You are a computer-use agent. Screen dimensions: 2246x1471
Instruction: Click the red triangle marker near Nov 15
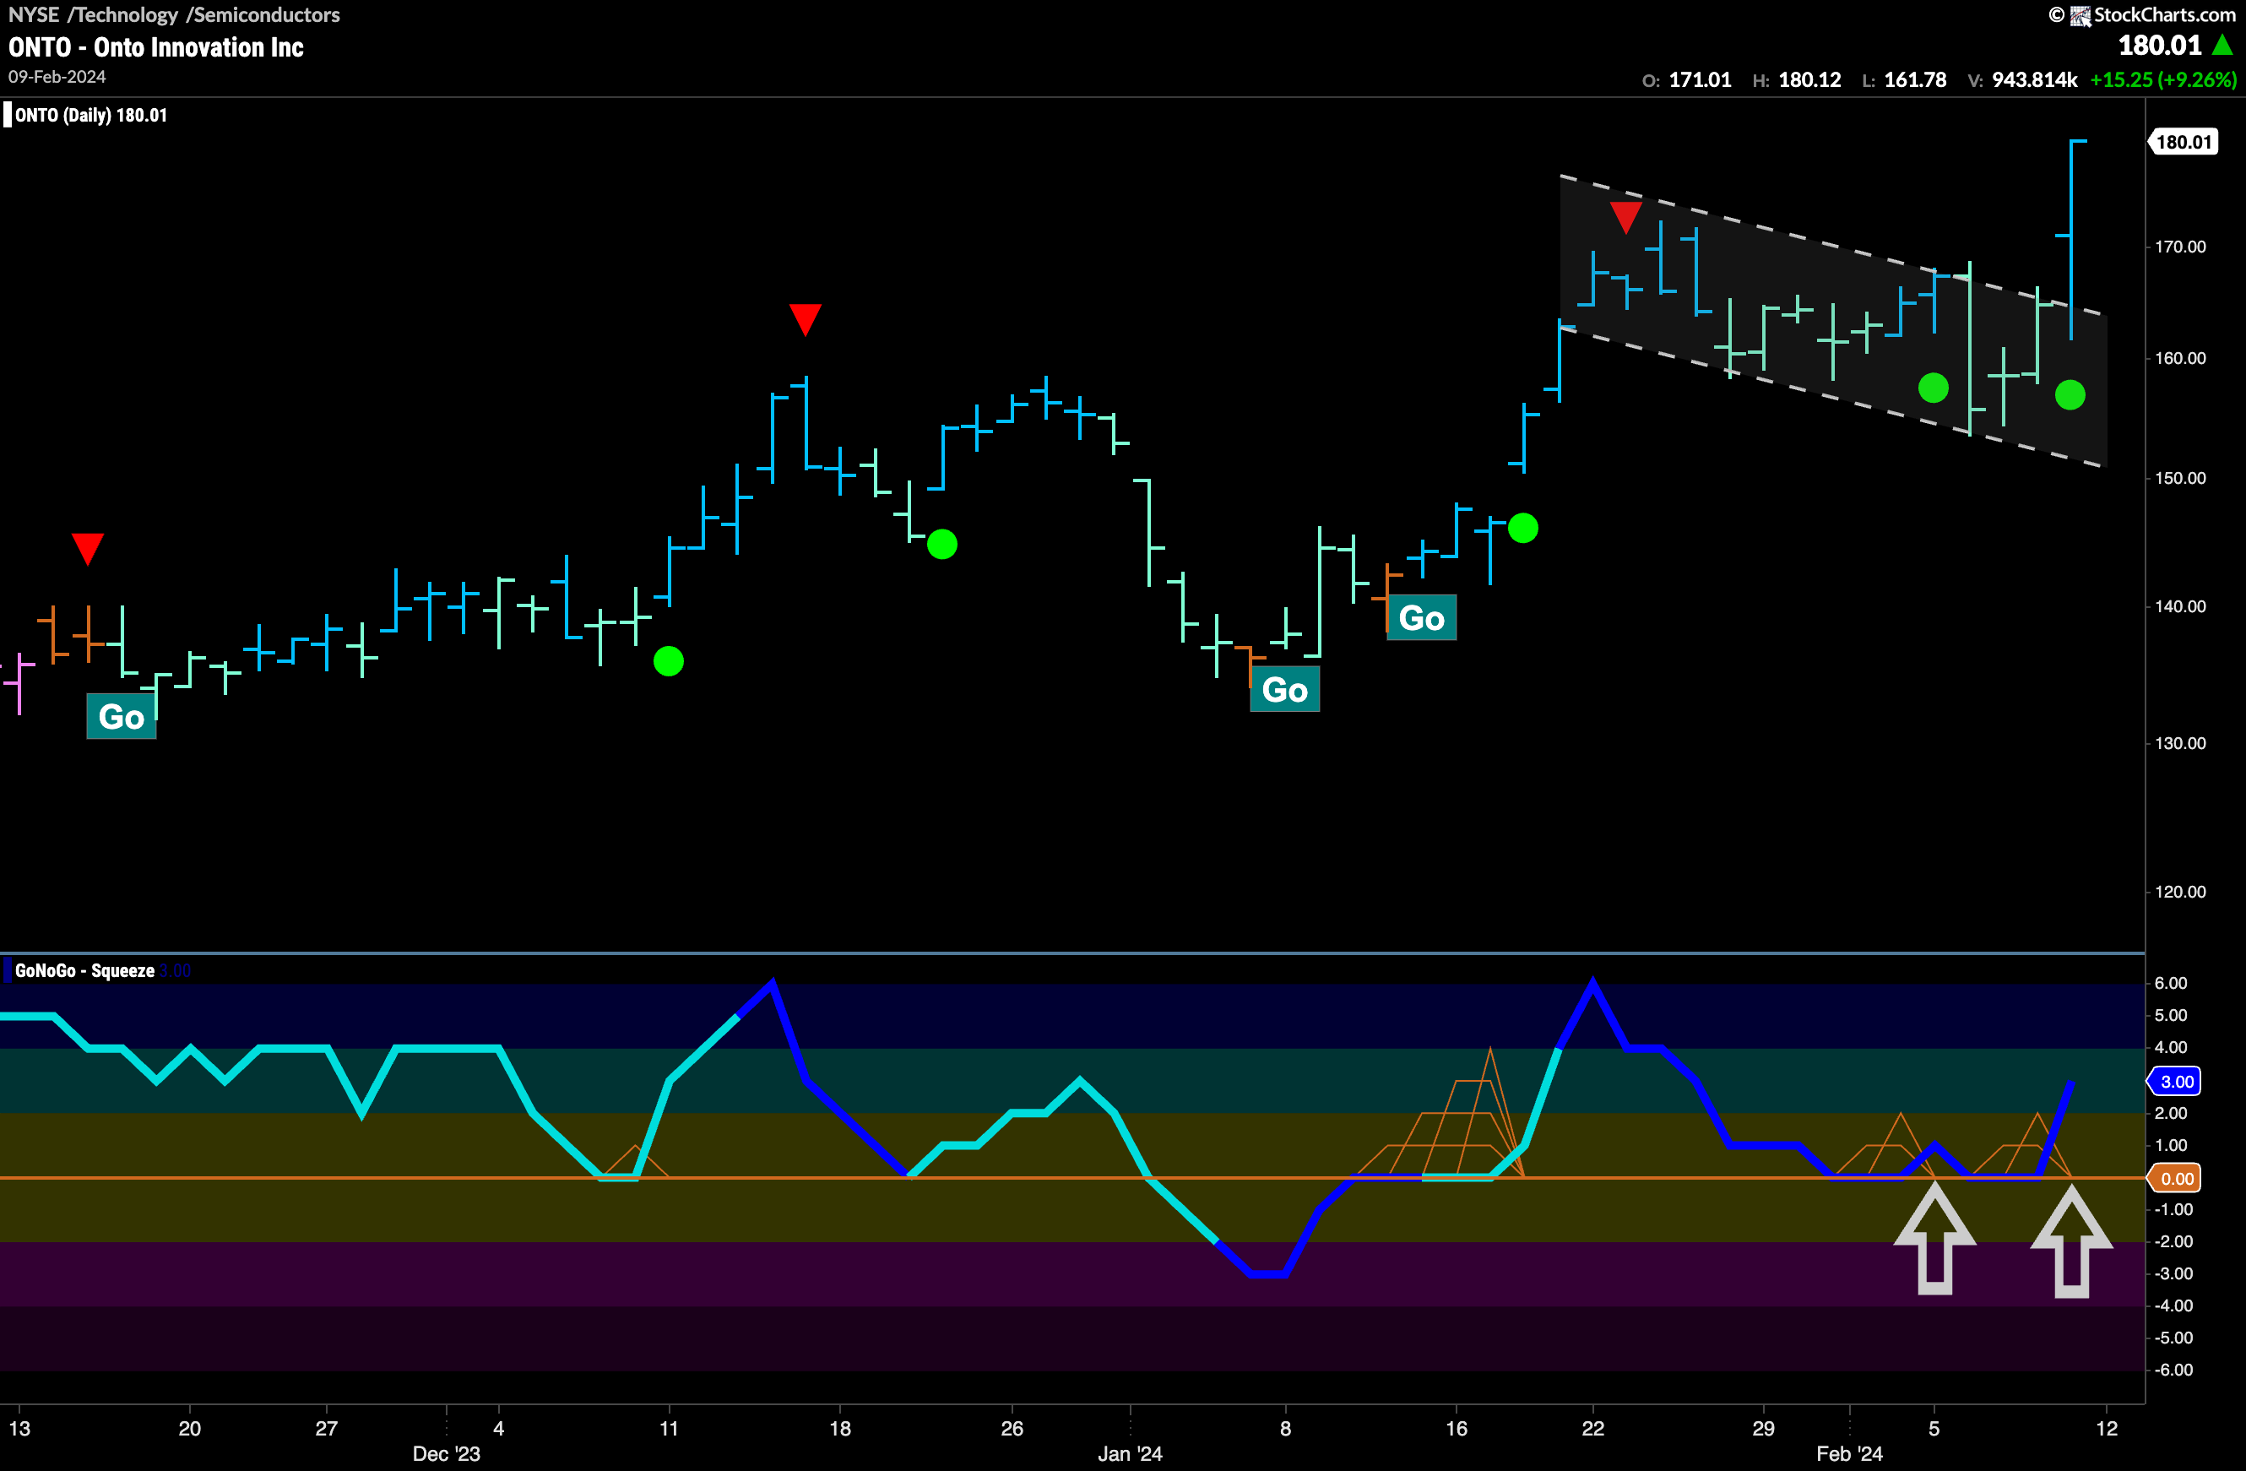click(88, 548)
